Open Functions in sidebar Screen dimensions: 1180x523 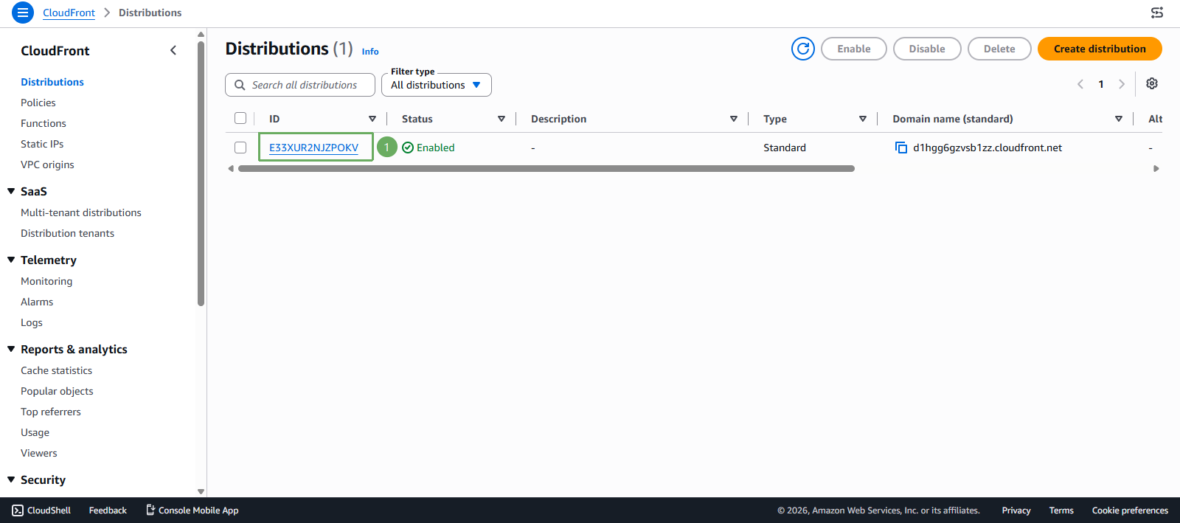tap(44, 123)
